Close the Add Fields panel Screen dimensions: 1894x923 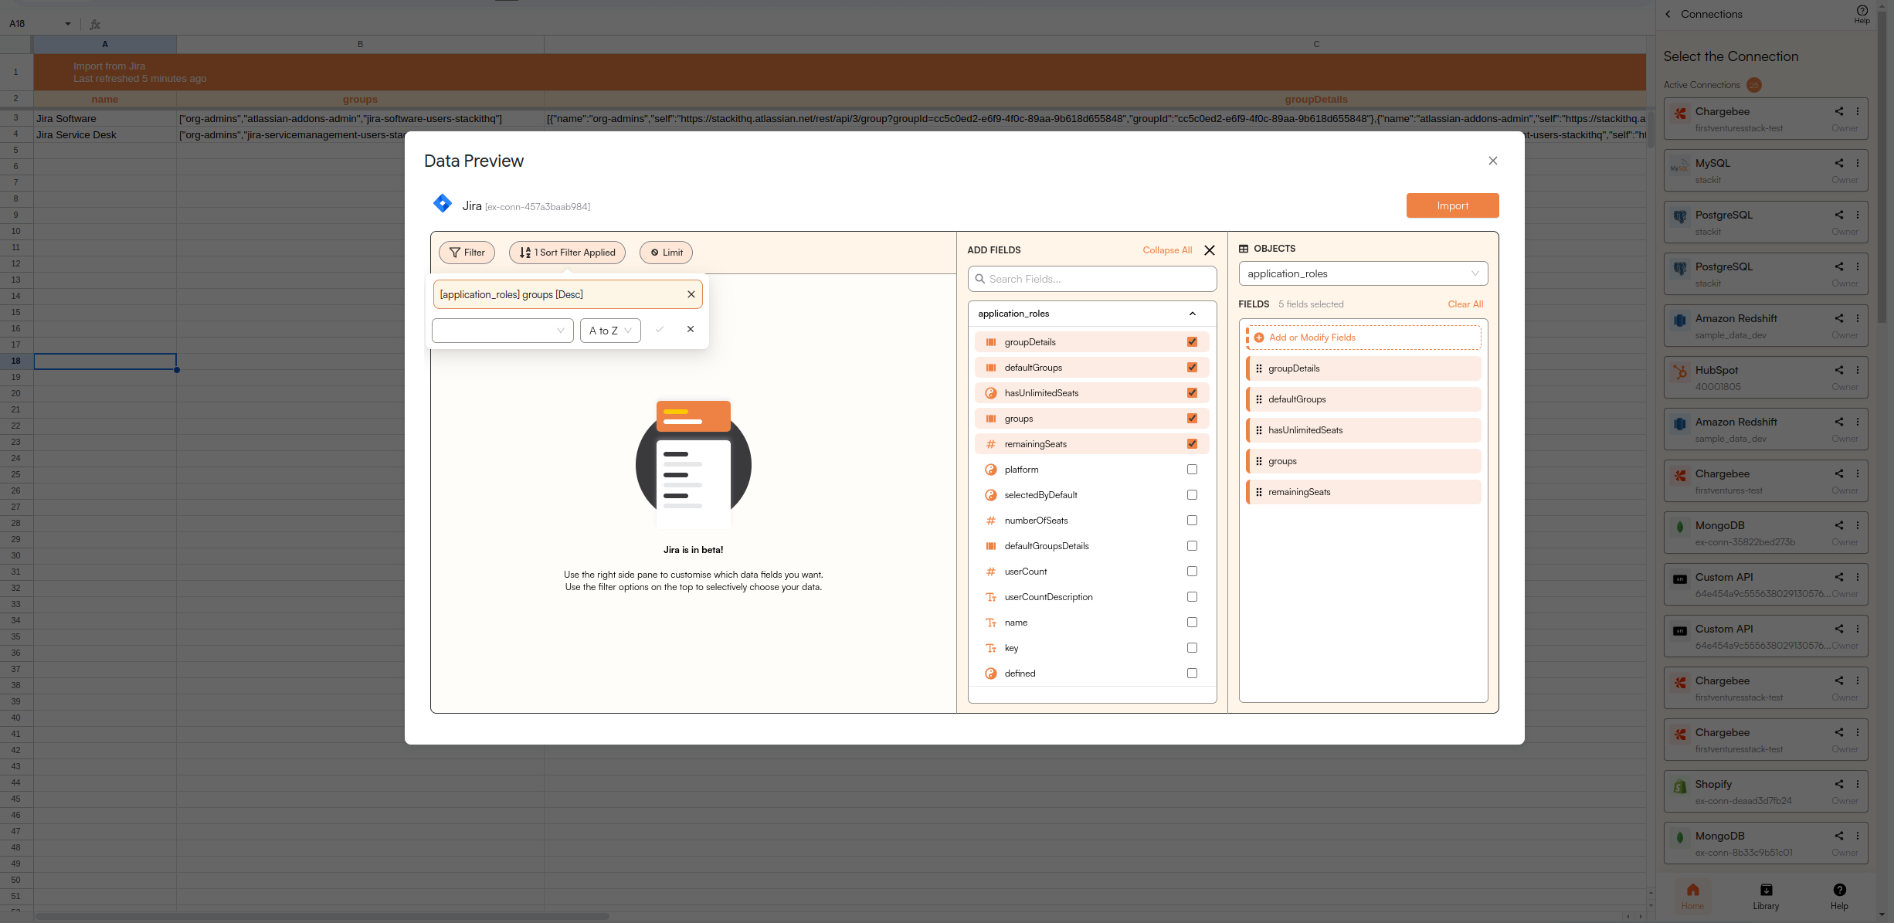point(1210,250)
